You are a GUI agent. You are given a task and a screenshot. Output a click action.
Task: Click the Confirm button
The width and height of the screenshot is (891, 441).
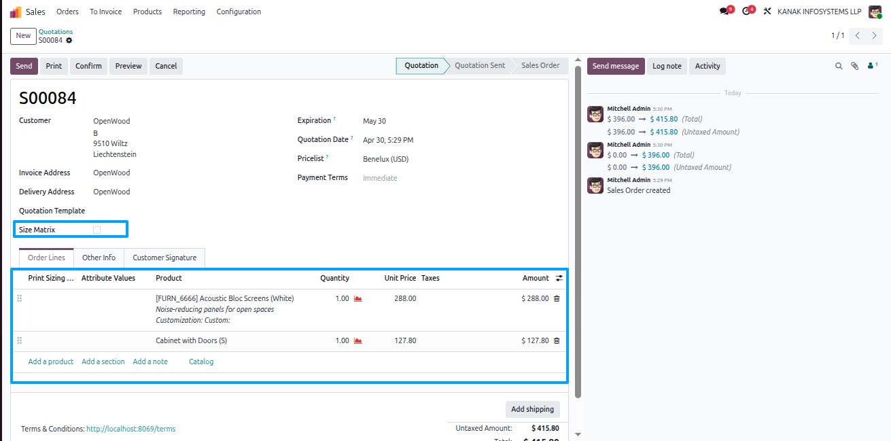[x=88, y=66]
